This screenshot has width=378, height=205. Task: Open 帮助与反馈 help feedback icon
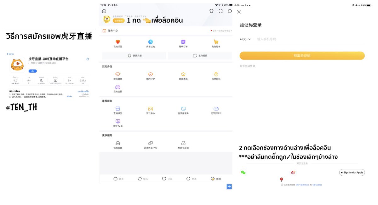pyautogui.click(x=183, y=143)
